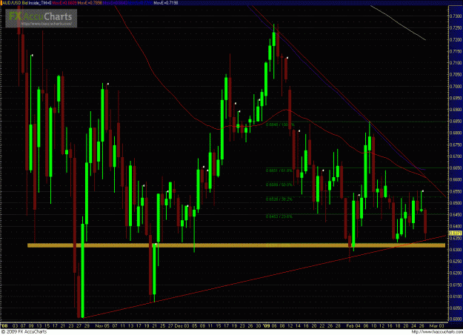
Task: Click the 61.8% Fibonacci level label
Action: click(279, 170)
